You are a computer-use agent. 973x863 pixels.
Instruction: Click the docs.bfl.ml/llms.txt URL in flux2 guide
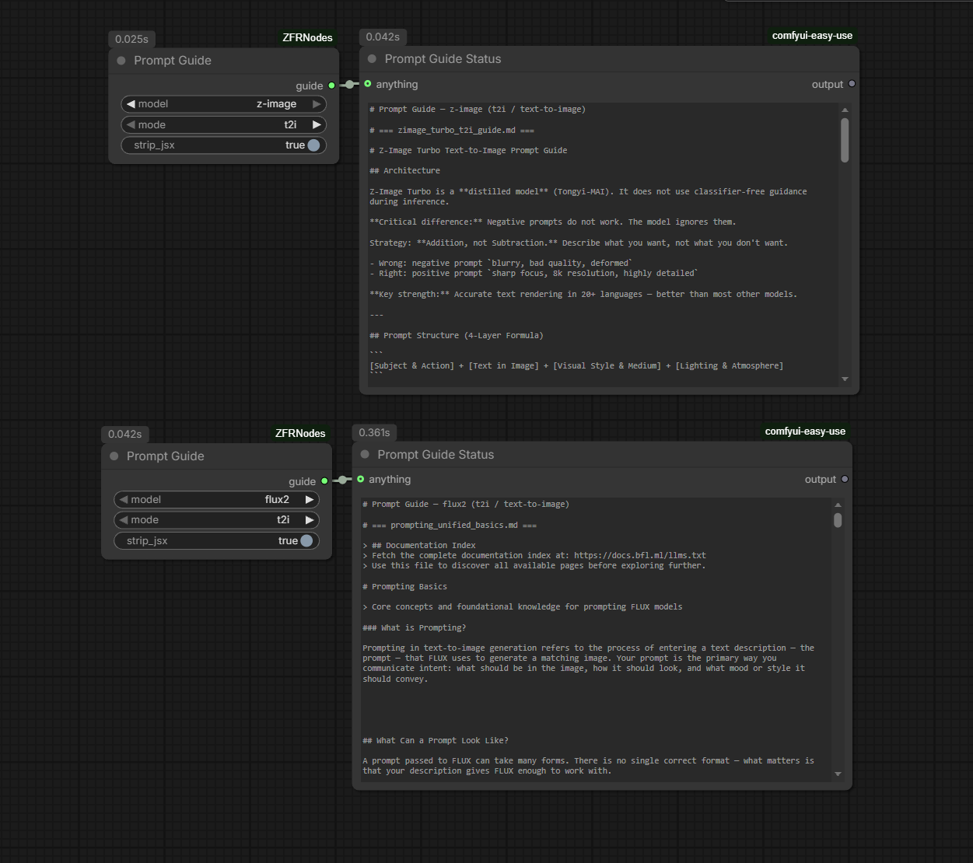tap(640, 556)
